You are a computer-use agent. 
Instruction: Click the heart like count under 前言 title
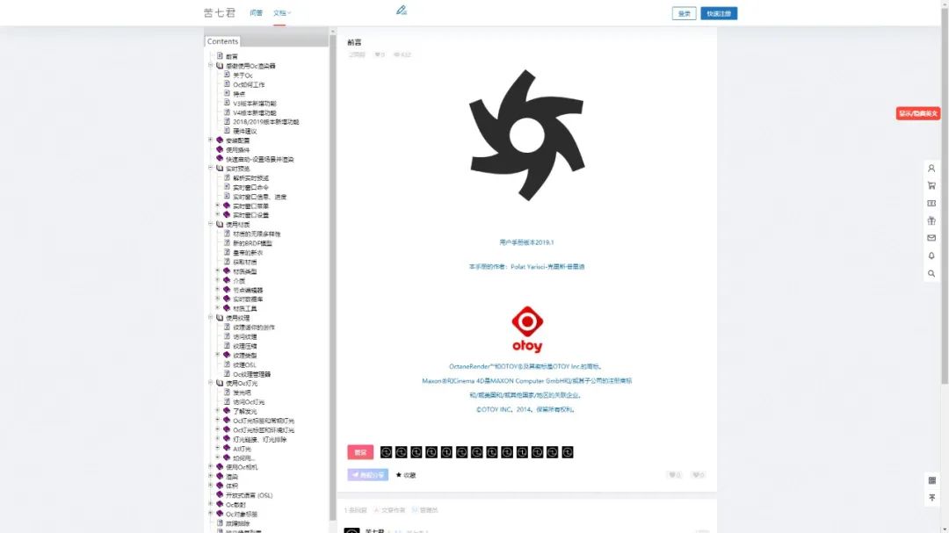[380, 54]
